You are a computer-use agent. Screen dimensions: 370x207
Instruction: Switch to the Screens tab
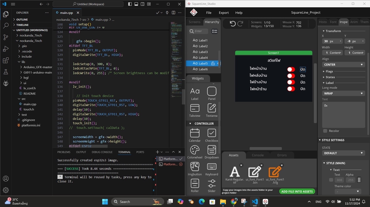(x=194, y=22)
